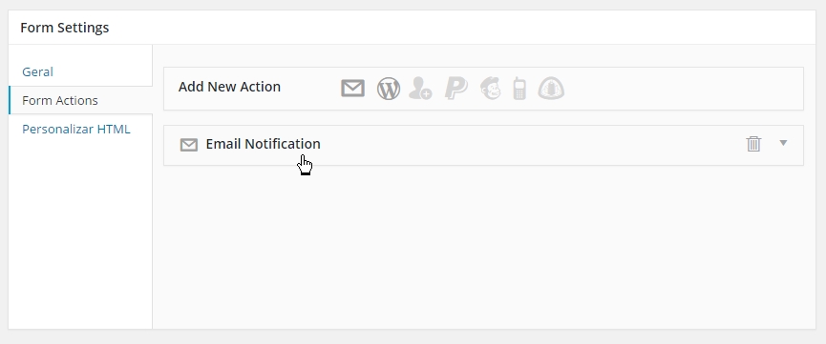
Task: Add a WordPress create post action
Action: coord(389,89)
